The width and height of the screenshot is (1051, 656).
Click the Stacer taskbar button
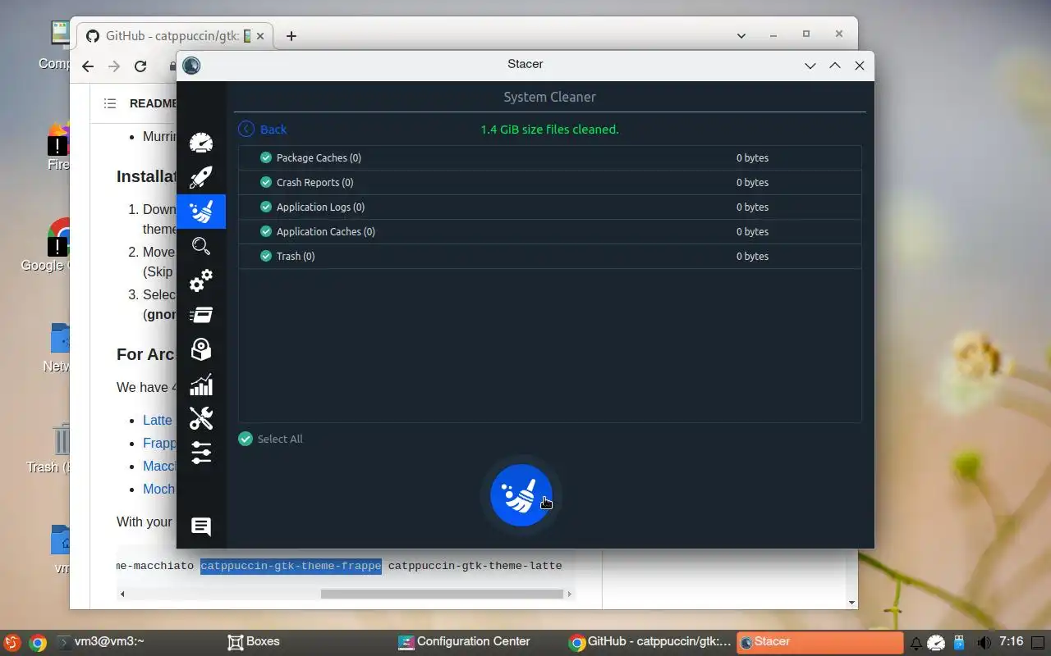(x=819, y=642)
